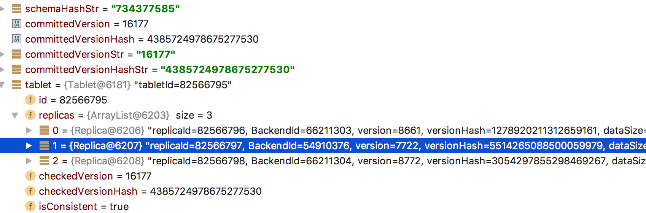Image resolution: width=646 pixels, height=213 pixels.
Task: Click the primitive icon next to committedVersion
Action: coord(17,24)
